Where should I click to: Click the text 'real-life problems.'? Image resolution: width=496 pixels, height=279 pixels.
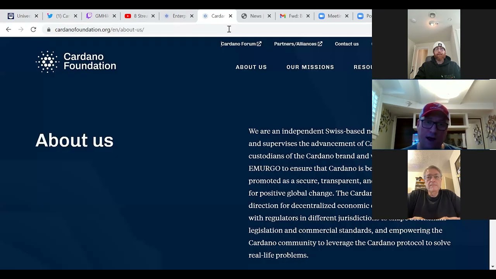click(279, 255)
